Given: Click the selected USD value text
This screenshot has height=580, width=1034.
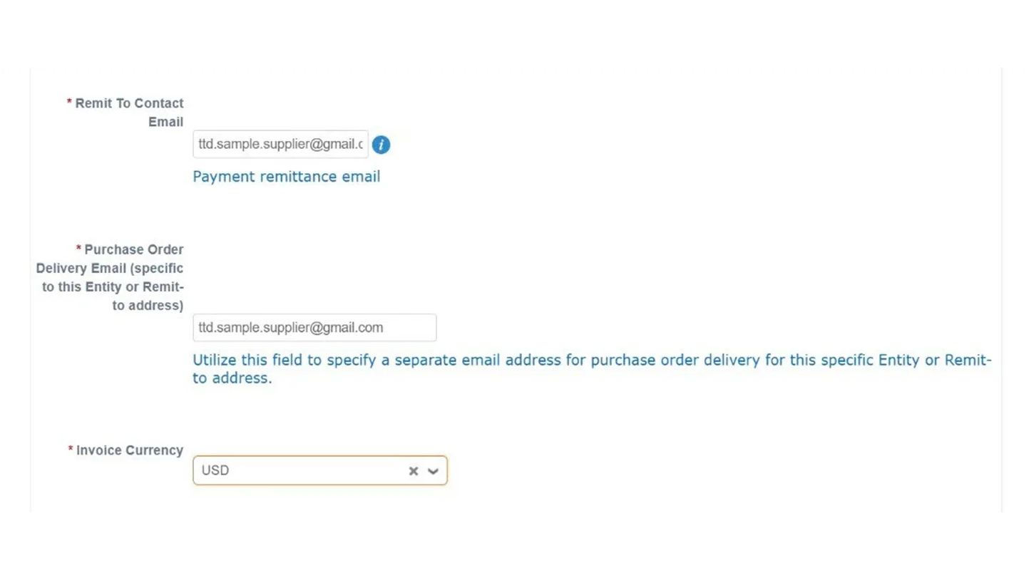Looking at the screenshot, I should [x=215, y=471].
